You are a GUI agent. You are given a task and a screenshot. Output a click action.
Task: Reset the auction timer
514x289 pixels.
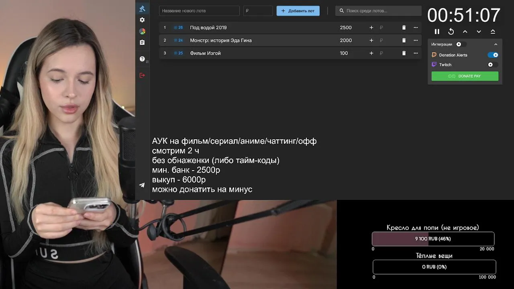tap(451, 32)
